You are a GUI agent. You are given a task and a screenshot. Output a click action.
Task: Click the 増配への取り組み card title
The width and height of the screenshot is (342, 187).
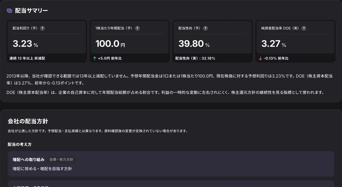tap(28, 160)
